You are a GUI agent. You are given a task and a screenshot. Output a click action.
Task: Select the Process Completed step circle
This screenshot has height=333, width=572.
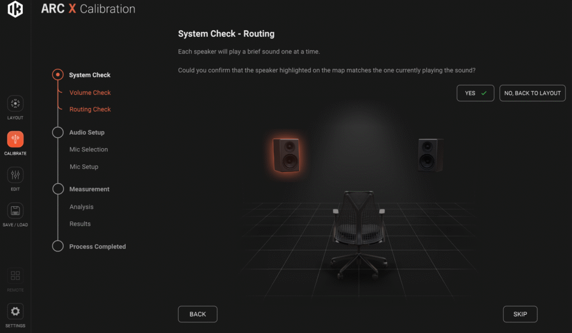[x=58, y=246]
